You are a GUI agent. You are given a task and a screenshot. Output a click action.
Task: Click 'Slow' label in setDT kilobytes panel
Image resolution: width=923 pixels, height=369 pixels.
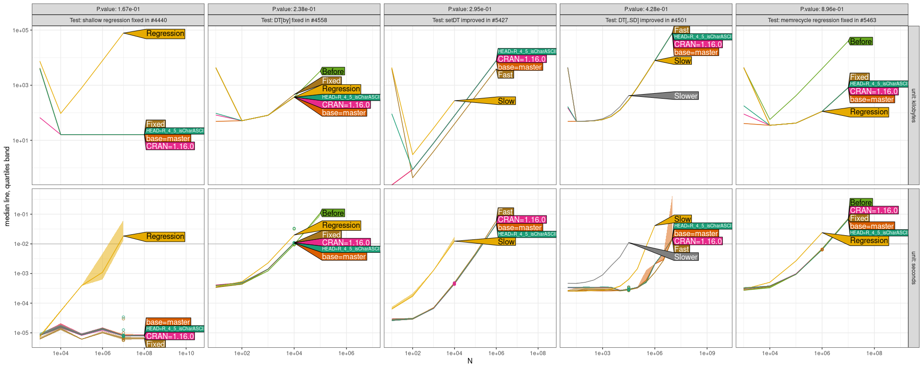(x=506, y=101)
